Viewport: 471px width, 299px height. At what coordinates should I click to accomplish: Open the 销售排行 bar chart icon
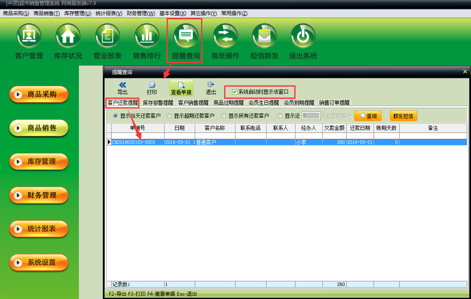click(147, 37)
